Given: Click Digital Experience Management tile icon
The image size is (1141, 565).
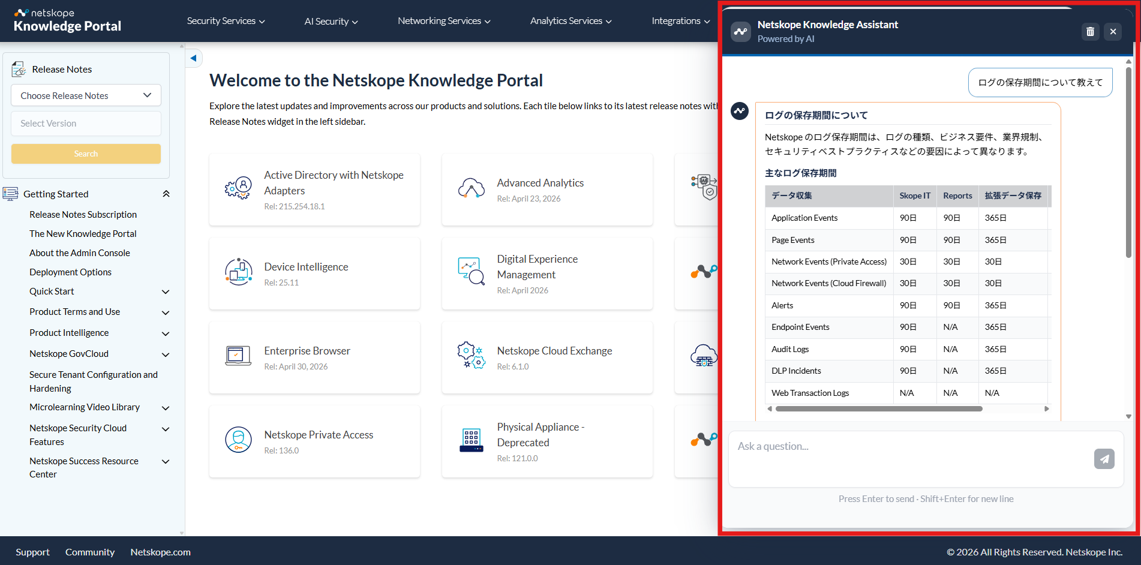Looking at the screenshot, I should pyautogui.click(x=471, y=272).
